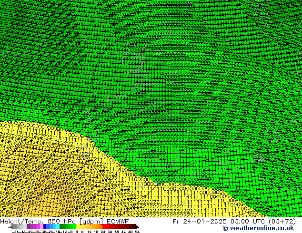This screenshot has height=233, width=302.
Task: Click the yellow swatch in the temperature legend
Action: coord(78,227)
